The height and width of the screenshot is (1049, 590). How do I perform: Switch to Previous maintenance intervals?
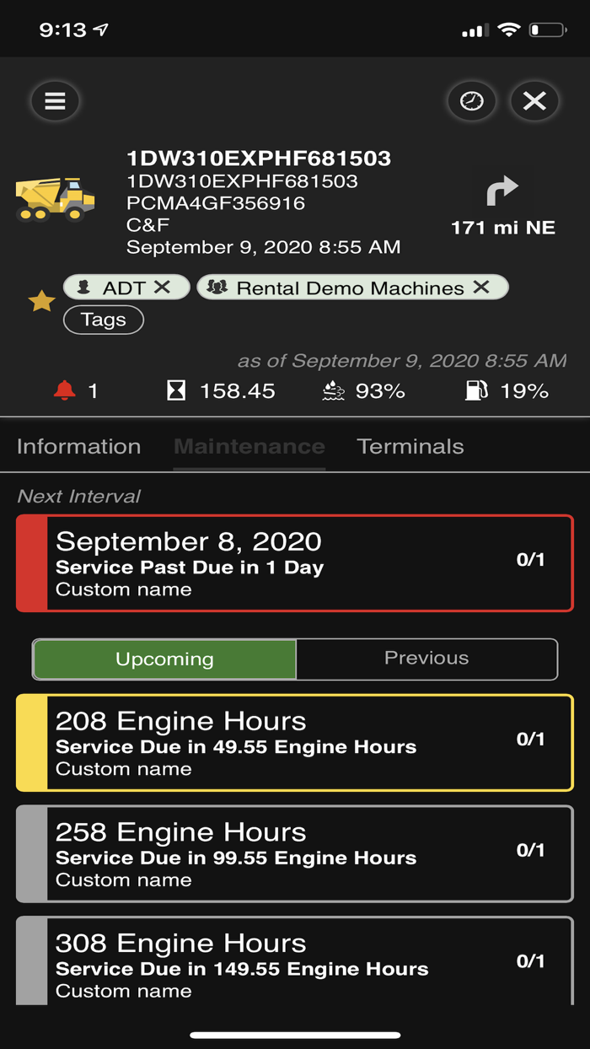tap(426, 659)
